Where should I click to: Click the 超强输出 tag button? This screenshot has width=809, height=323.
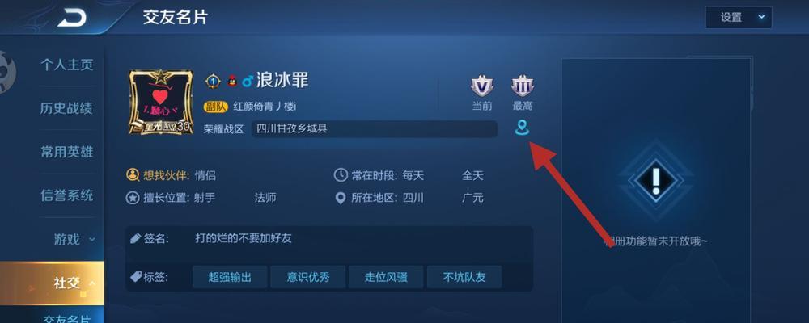(x=230, y=277)
